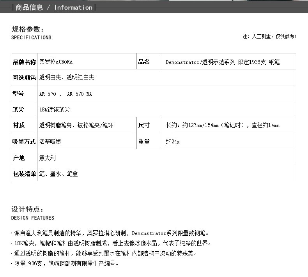
Task: Click the 尺寸 label cell
Action: [149, 125]
